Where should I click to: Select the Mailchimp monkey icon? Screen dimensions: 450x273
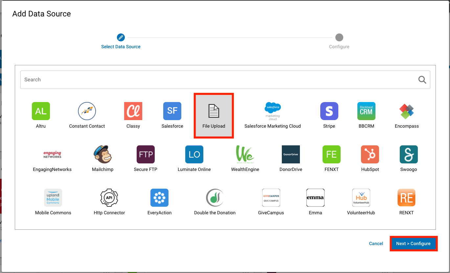coord(102,154)
